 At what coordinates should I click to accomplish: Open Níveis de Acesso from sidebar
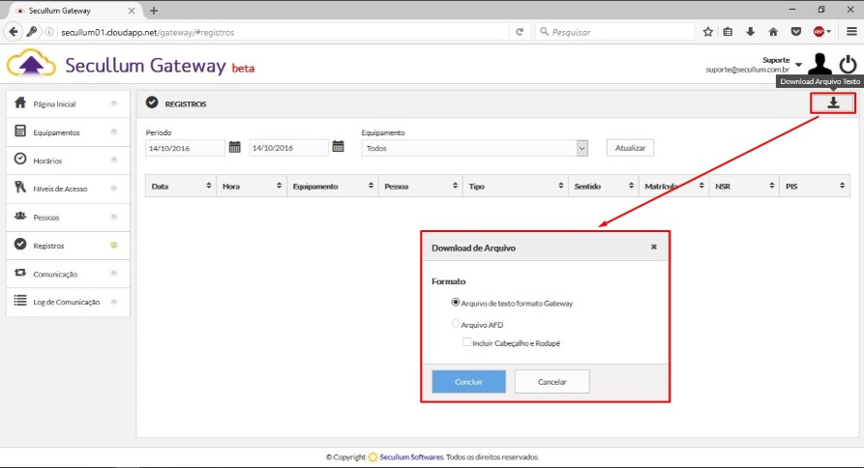click(60, 189)
